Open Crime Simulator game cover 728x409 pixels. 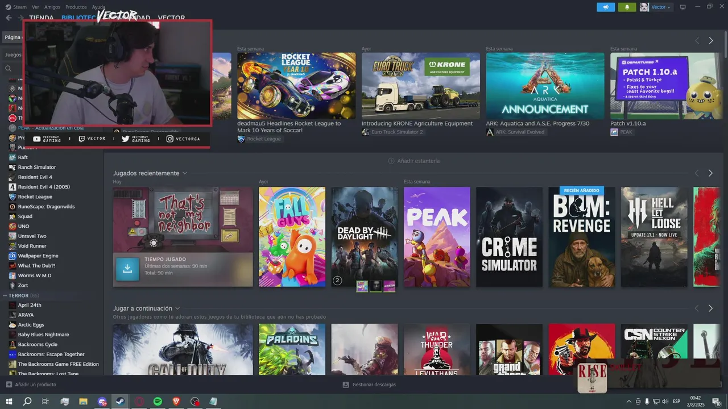[x=510, y=237]
